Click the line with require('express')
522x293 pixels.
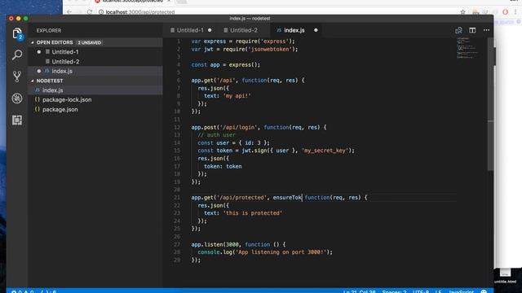[243, 42]
